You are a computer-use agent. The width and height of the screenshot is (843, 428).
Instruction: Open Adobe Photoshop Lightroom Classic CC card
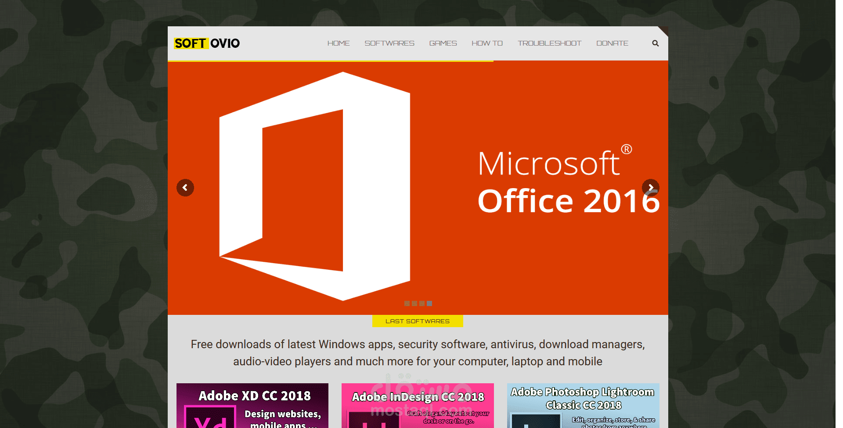(x=583, y=406)
